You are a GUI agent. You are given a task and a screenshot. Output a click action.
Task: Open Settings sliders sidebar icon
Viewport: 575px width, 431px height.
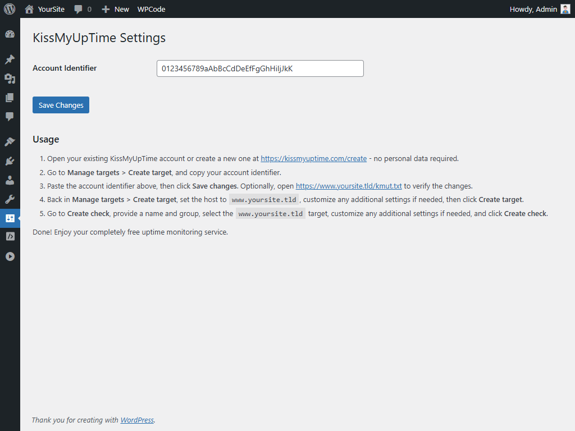click(x=10, y=218)
